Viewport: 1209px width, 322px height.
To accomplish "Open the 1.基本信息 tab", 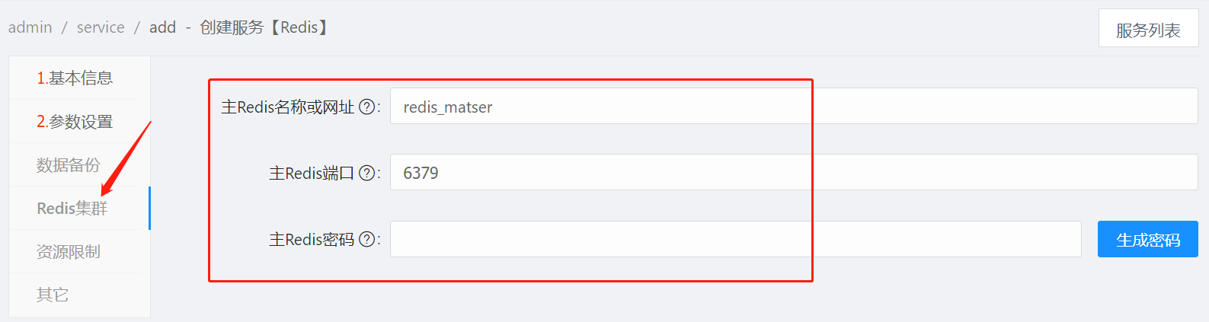I will pos(75,78).
